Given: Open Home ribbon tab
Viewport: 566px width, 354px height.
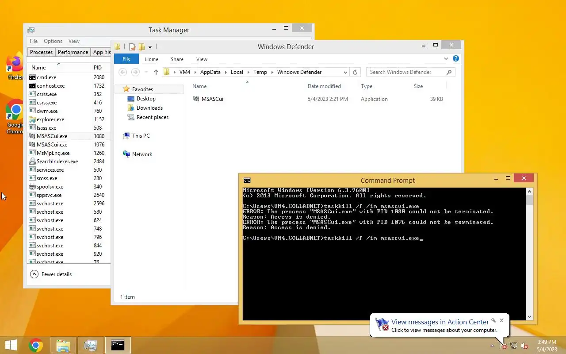Looking at the screenshot, I should pos(152,59).
